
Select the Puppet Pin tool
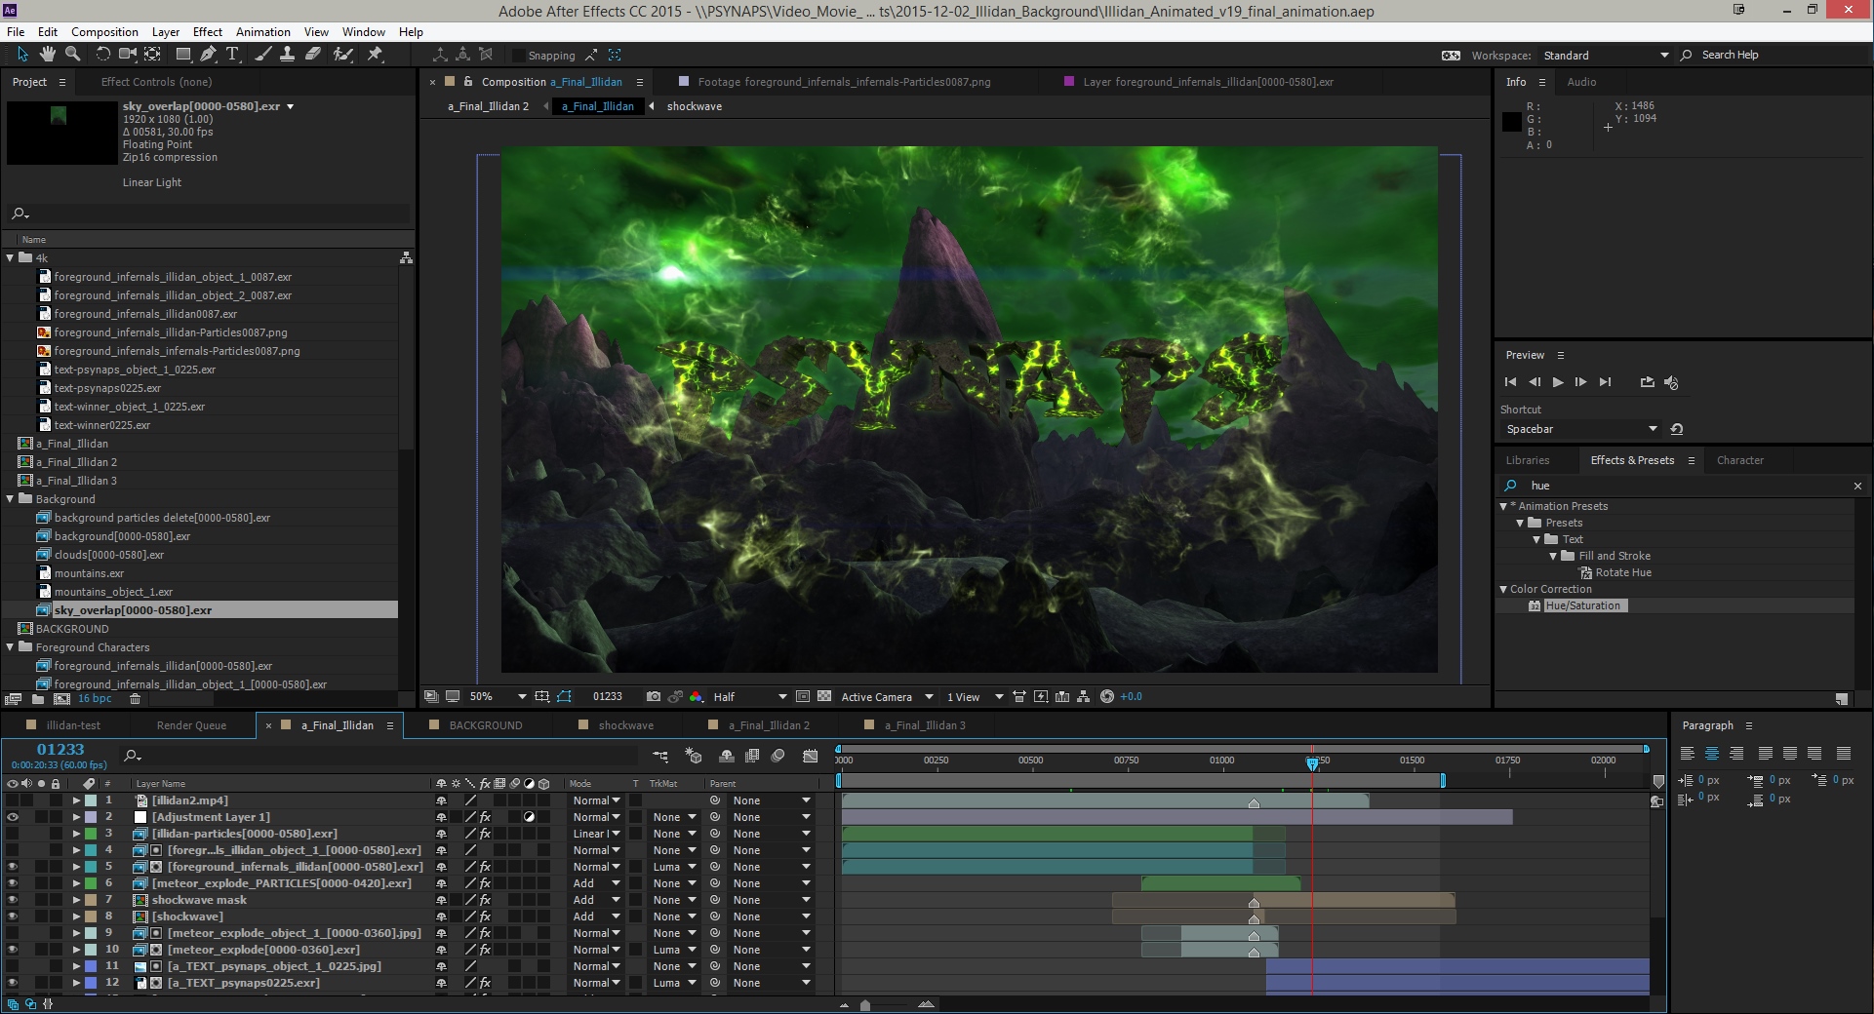point(375,55)
